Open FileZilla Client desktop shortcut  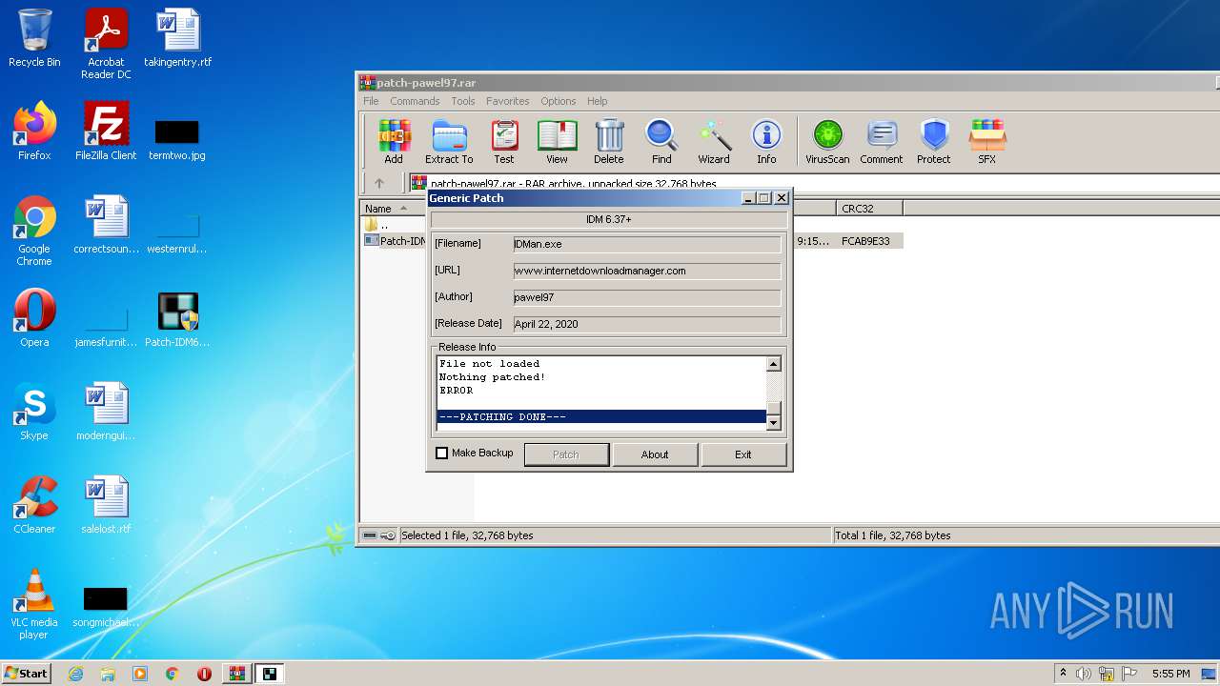106,131
